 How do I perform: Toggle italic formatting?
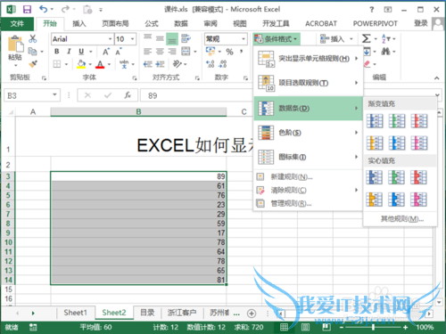click(69, 52)
